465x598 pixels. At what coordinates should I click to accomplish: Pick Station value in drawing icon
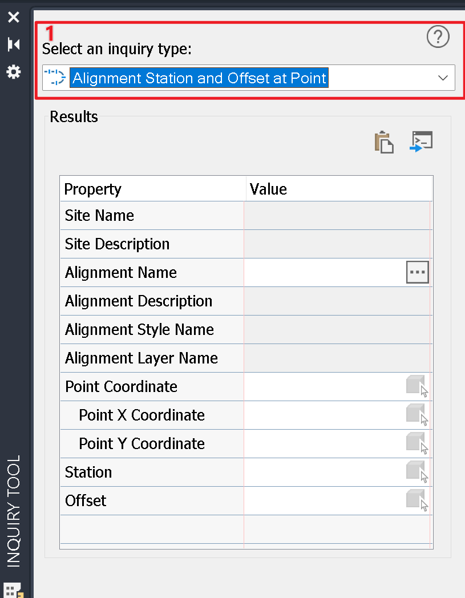click(418, 472)
